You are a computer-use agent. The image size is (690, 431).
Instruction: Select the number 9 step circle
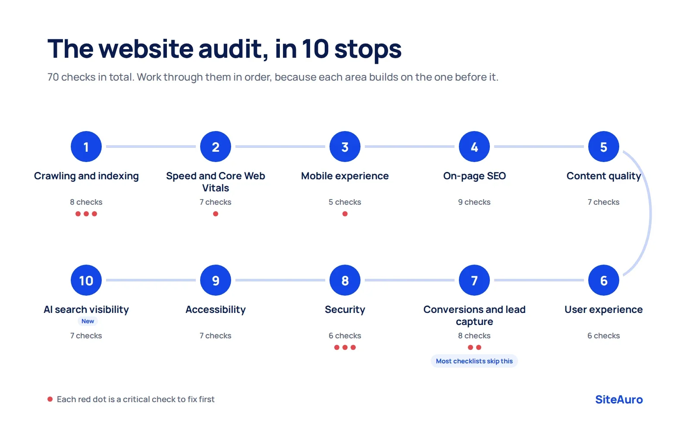point(216,280)
